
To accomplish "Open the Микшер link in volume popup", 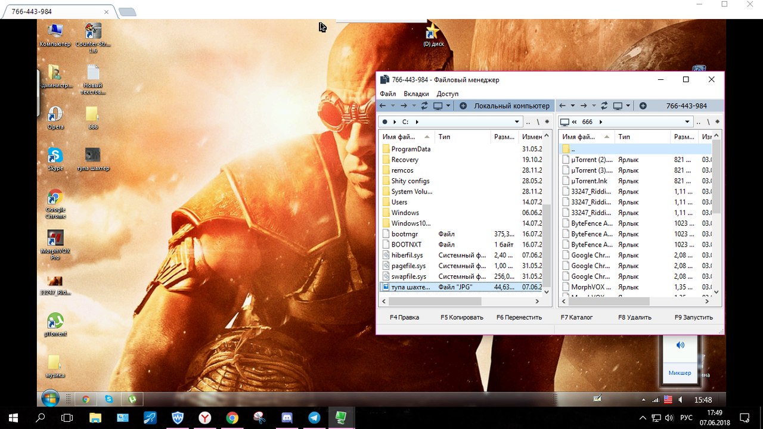I will (680, 373).
